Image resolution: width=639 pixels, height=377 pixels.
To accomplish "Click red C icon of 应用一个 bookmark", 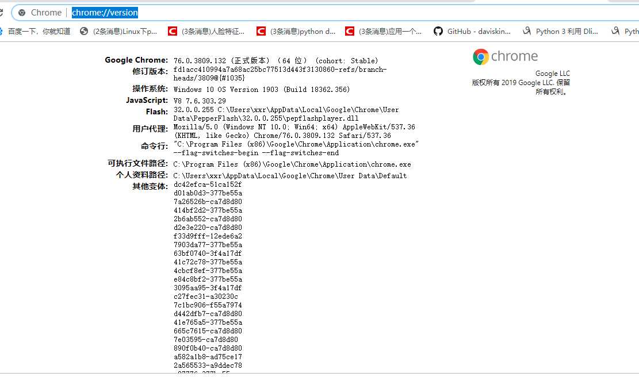I will click(x=349, y=32).
